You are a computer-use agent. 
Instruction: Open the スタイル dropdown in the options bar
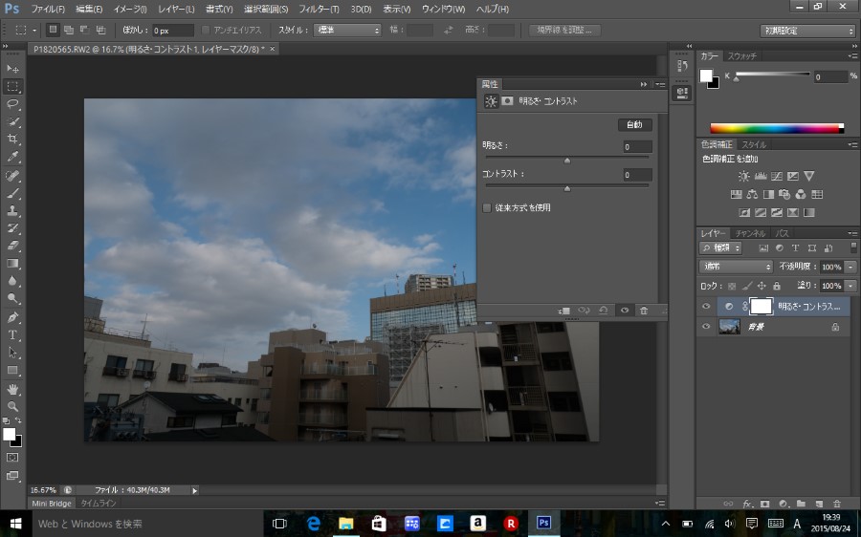[348, 30]
